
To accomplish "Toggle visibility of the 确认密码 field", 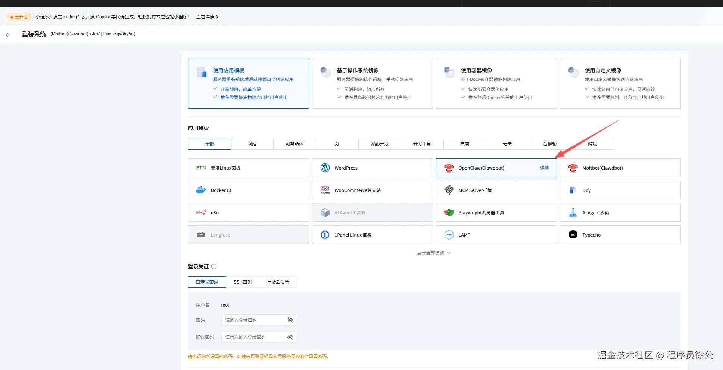I will tap(290, 337).
